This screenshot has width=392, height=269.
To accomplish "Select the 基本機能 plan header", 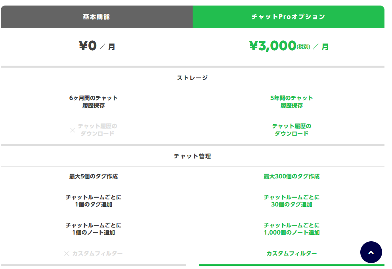I will pos(96,17).
